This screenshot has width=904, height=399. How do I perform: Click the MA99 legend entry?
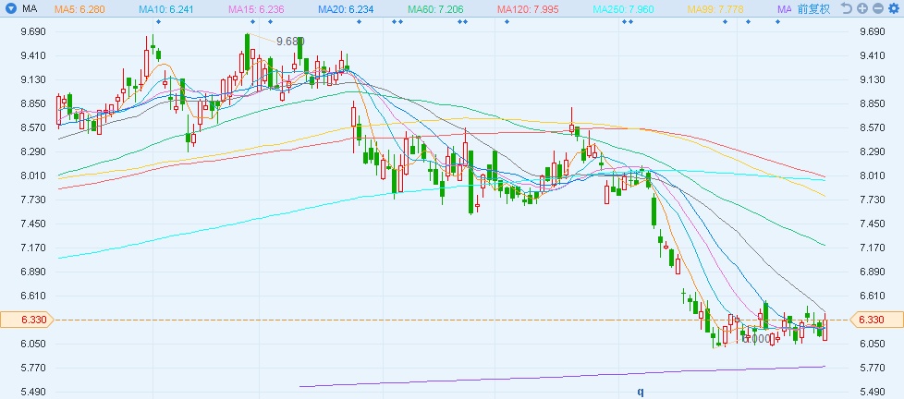coord(715,8)
